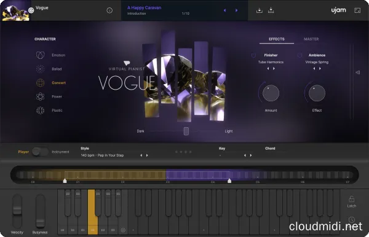Image resolution: width=369 pixels, height=237 pixels.
Task: Go to previous preset arrow
Action: 224,10
